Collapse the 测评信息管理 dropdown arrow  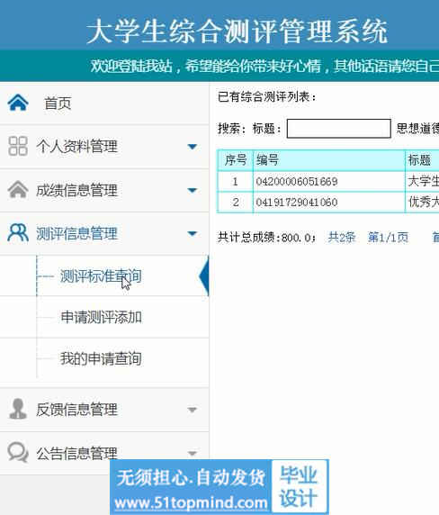tap(193, 233)
